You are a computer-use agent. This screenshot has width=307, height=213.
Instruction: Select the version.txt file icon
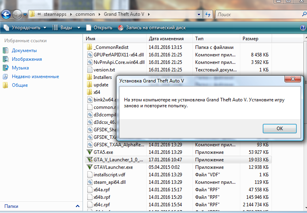90,69
